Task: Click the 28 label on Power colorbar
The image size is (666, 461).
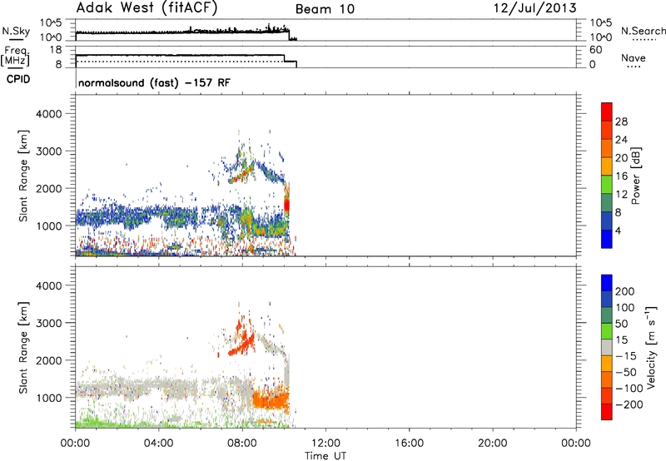Action: [621, 121]
